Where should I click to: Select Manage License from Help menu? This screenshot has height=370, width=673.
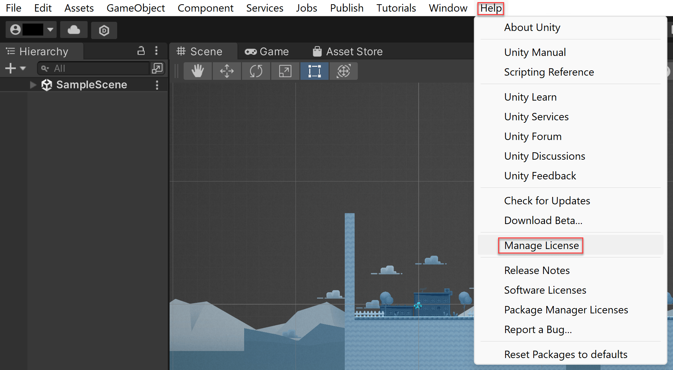click(x=541, y=245)
